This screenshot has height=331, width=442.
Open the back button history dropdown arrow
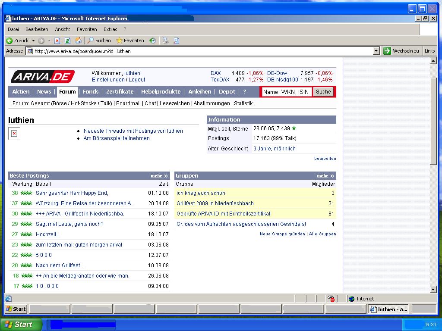point(33,41)
